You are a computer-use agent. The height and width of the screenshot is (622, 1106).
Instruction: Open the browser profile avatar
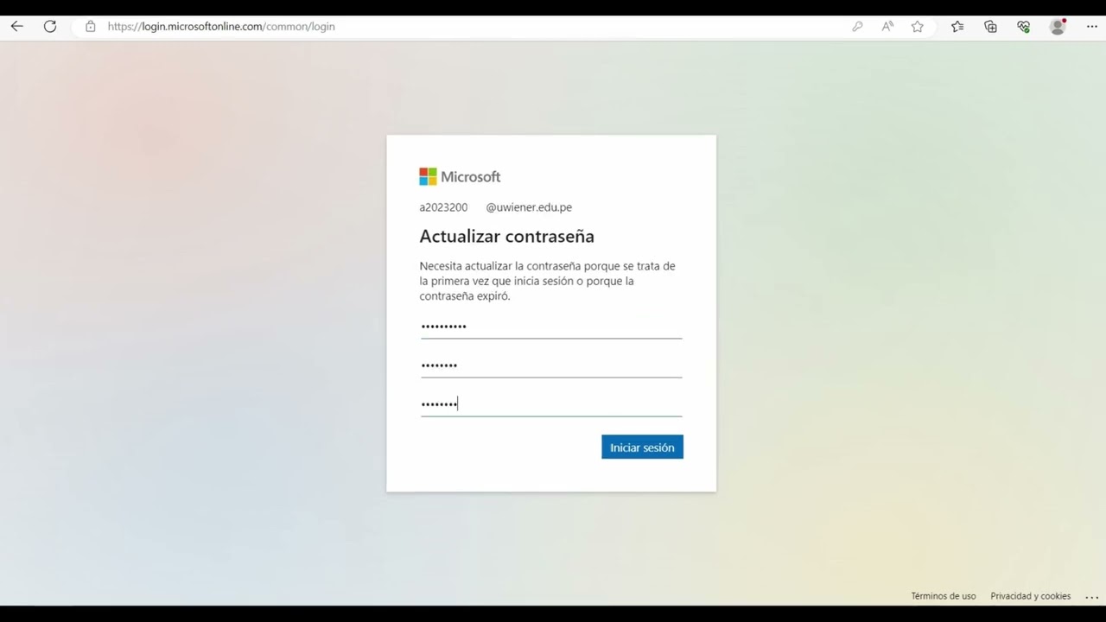click(1058, 27)
